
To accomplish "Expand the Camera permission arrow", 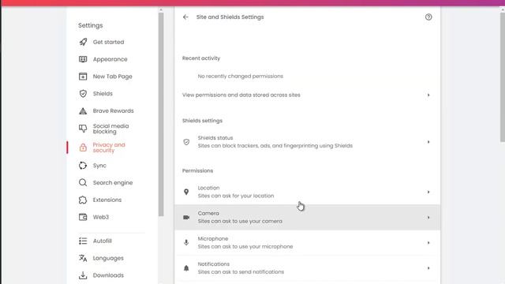I will (x=428, y=218).
